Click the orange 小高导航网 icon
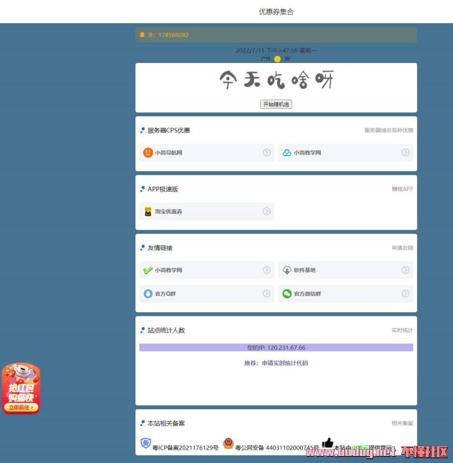Image resolution: width=453 pixels, height=463 pixels. [148, 153]
